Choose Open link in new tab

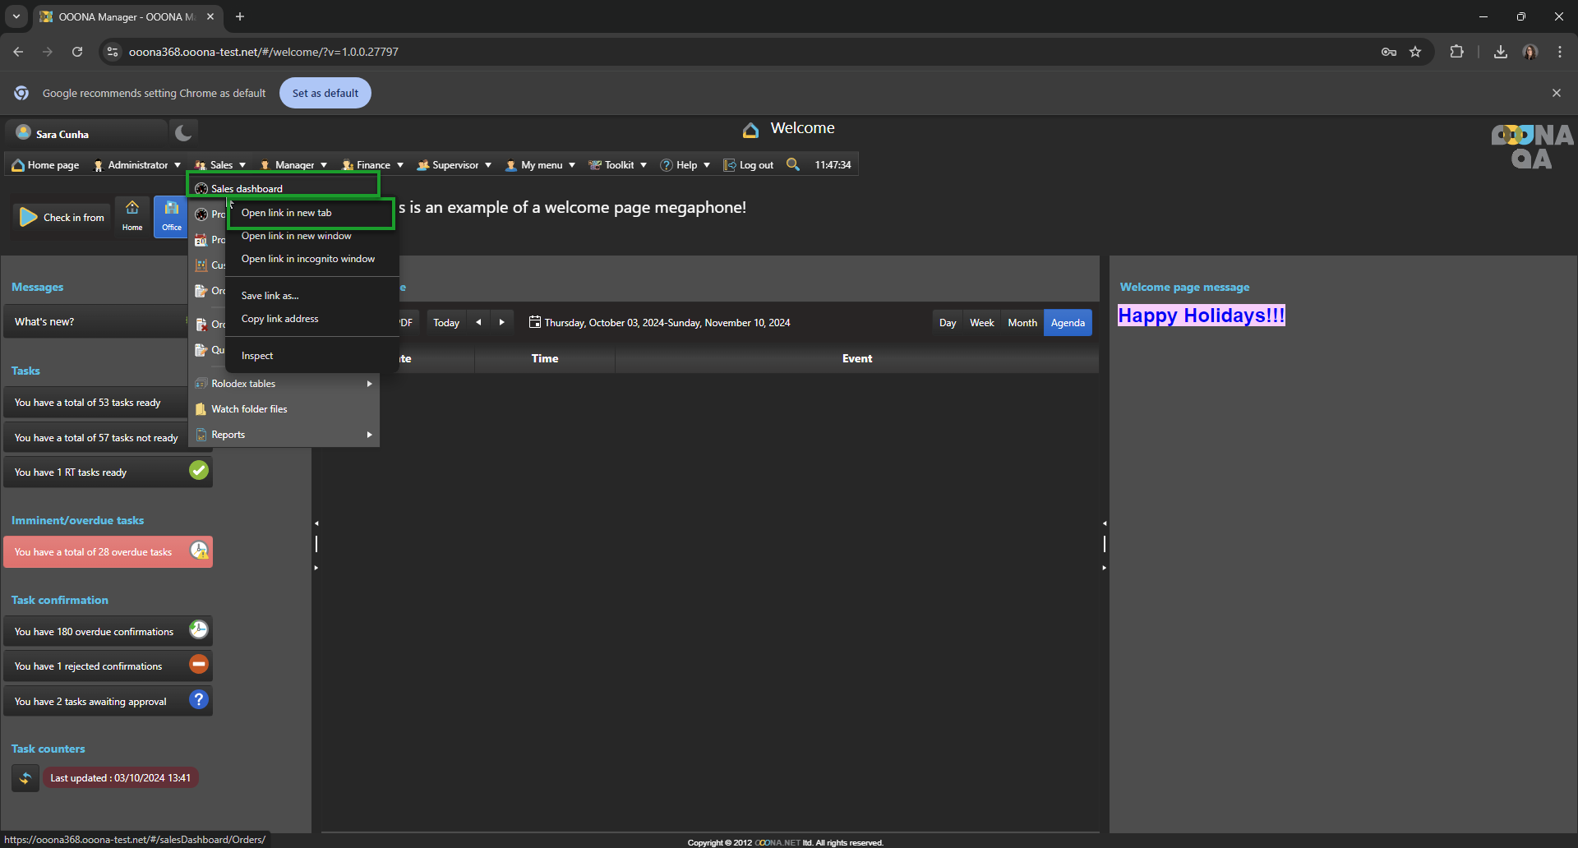(x=287, y=213)
